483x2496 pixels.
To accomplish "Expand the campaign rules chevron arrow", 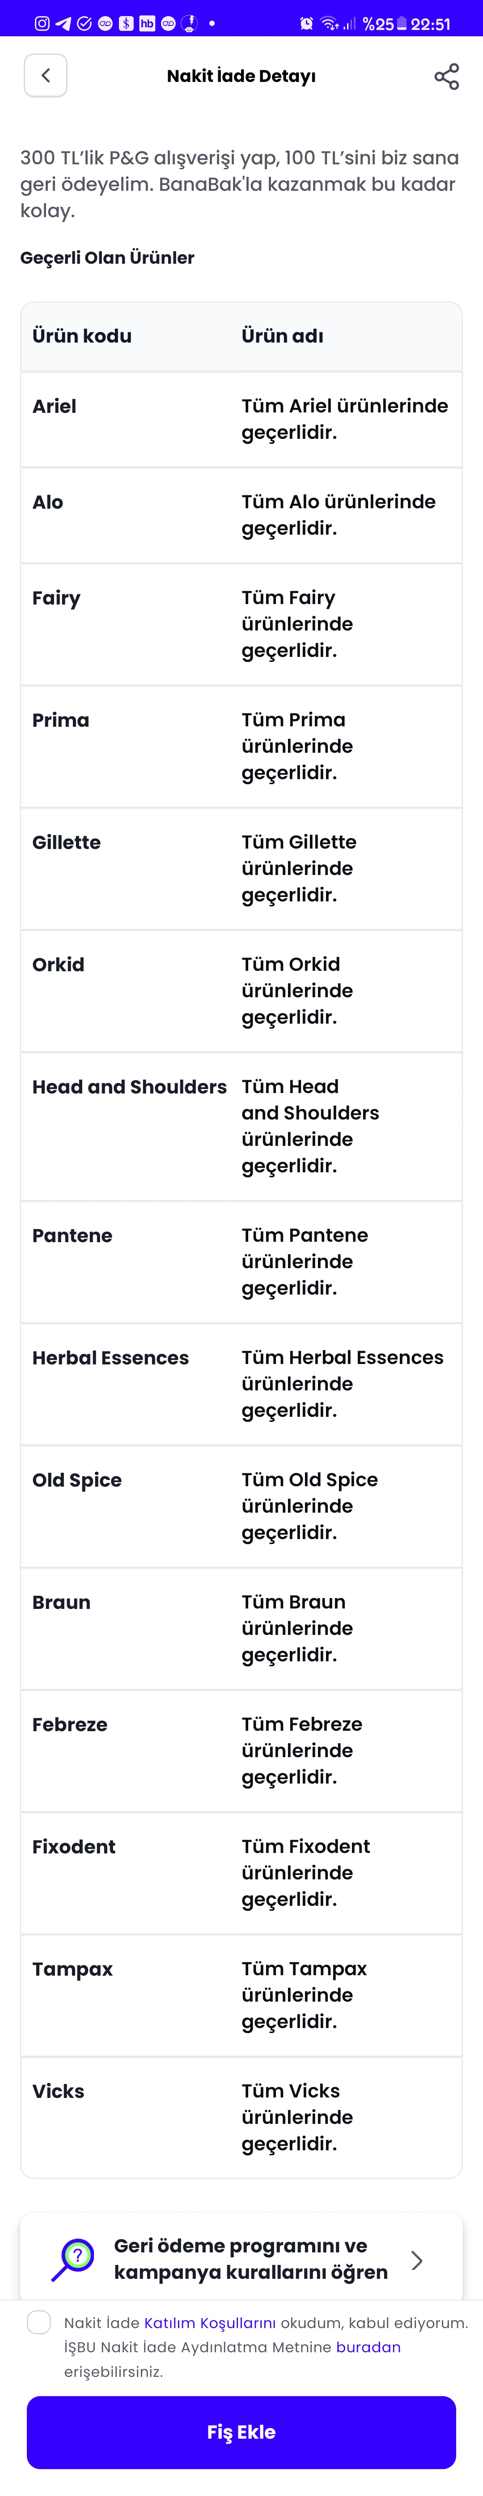I will tap(417, 2260).
